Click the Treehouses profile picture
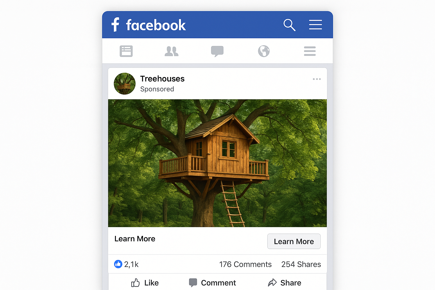Image resolution: width=435 pixels, height=290 pixels. pyautogui.click(x=125, y=84)
